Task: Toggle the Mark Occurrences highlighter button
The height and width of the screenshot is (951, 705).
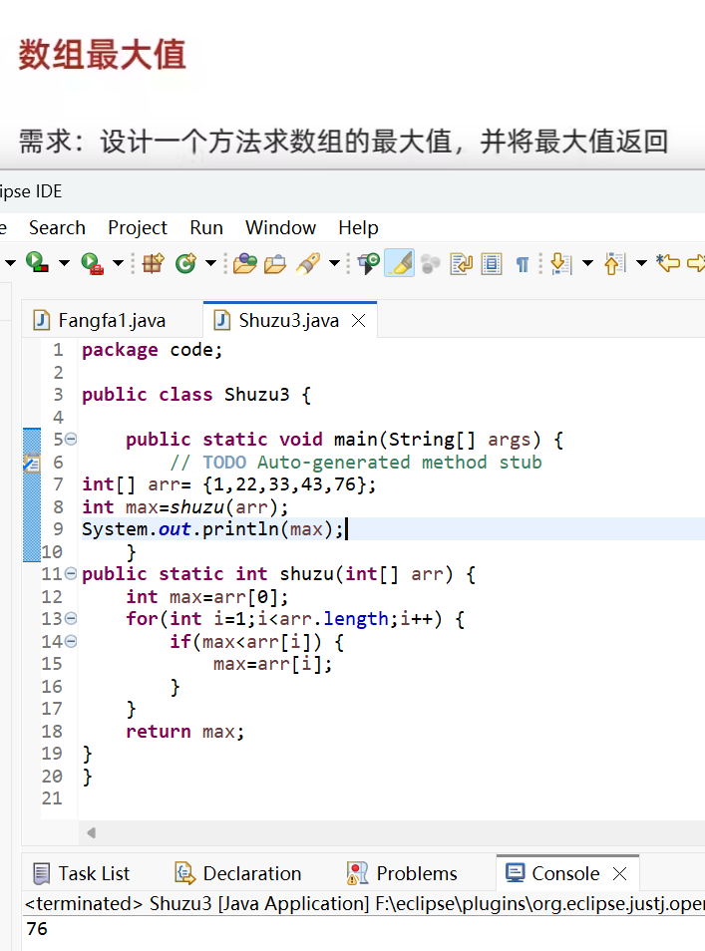Action: [399, 263]
